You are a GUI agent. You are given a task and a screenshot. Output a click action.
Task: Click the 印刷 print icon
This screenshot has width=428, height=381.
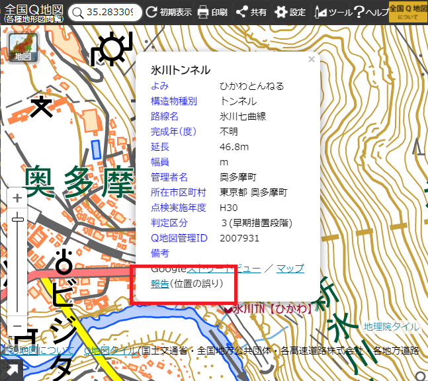(x=204, y=12)
